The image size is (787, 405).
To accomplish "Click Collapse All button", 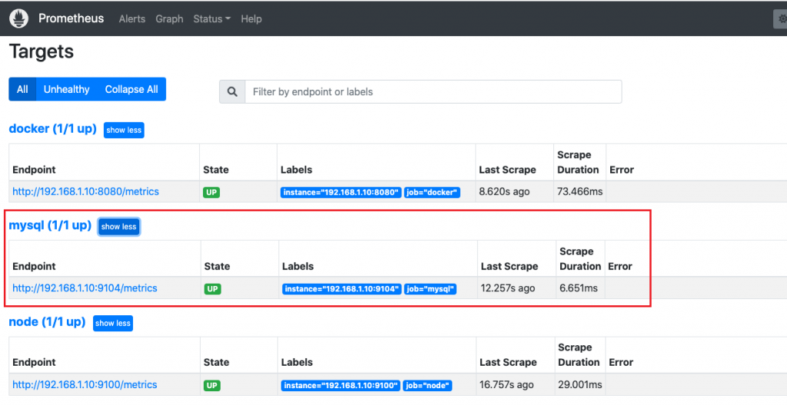I will (131, 89).
